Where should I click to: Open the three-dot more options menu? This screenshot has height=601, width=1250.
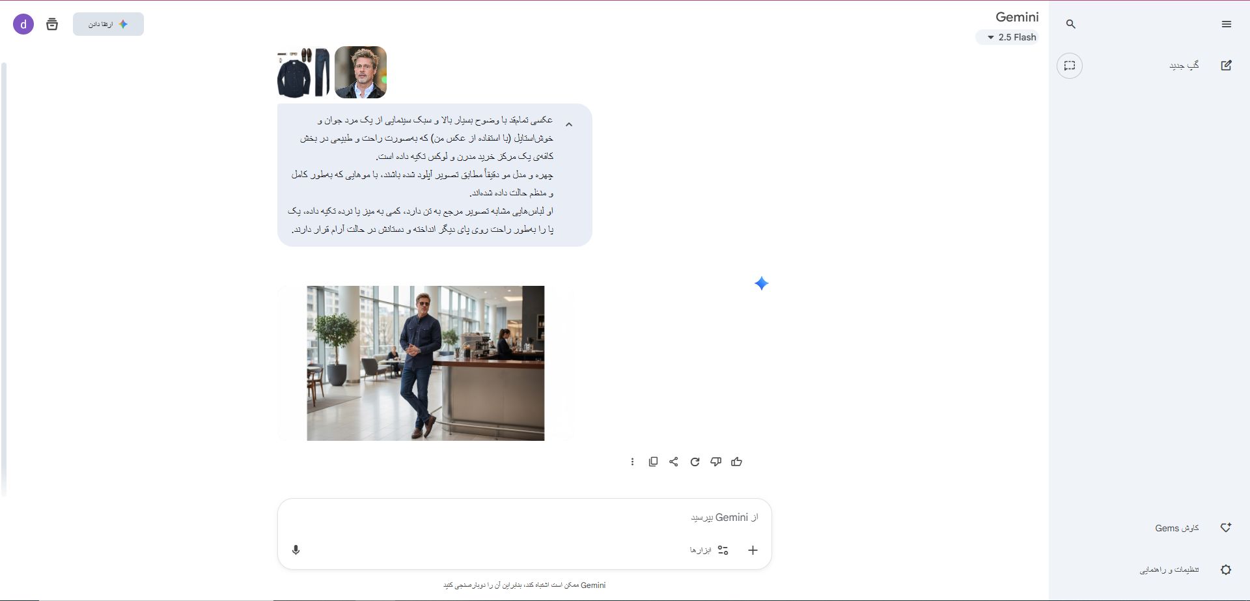click(632, 462)
